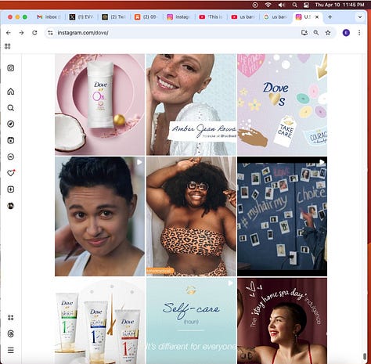This screenshot has width=371, height=364.
Task: Open Instagram Search
Action: tap(11, 108)
